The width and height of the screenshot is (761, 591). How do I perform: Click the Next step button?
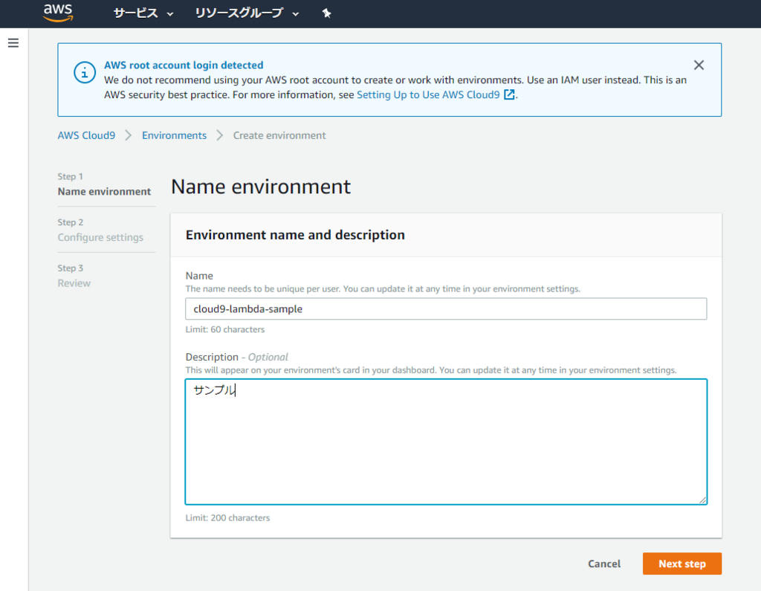[x=682, y=563]
